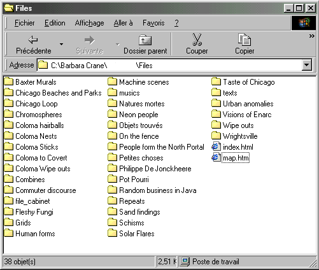319x270 pixels.
Task: Click the Dossier parent folder icon
Action: [x=145, y=40]
